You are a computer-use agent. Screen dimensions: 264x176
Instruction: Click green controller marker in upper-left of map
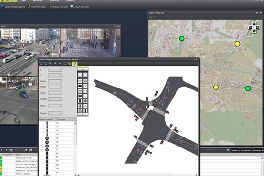[182, 39]
